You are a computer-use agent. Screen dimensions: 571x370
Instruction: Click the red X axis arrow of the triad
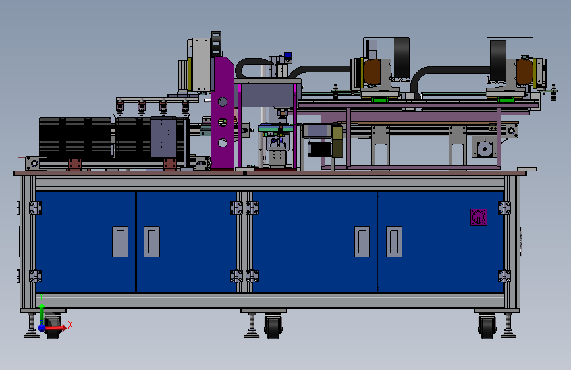tap(57, 328)
